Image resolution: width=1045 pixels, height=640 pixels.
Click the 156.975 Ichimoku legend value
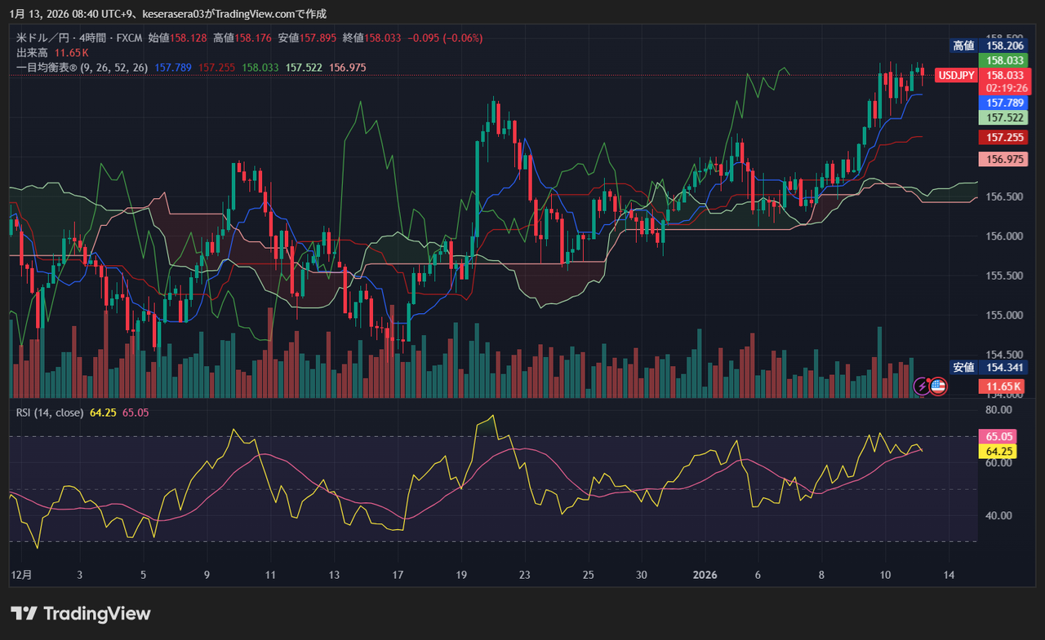(348, 68)
